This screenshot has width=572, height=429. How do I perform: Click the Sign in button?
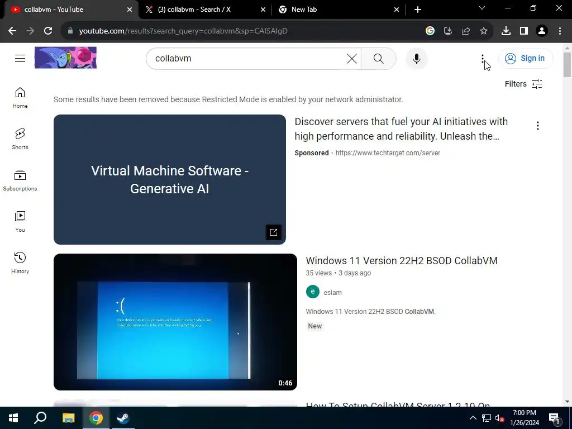[526, 58]
